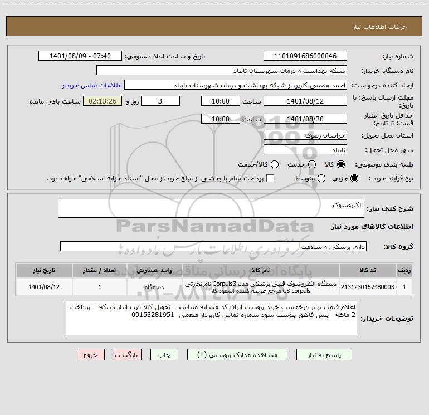Click the تعداد / مقدار column header
Screen dimensions: 429x415
tap(100, 270)
